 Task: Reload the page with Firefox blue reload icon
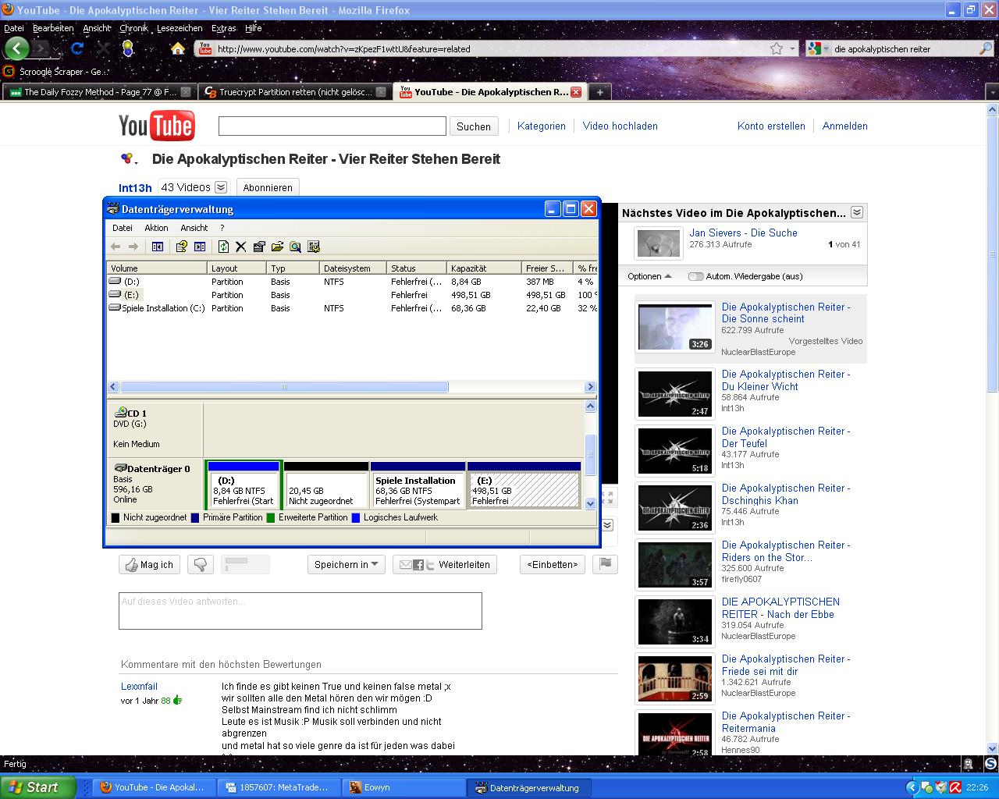coord(76,48)
